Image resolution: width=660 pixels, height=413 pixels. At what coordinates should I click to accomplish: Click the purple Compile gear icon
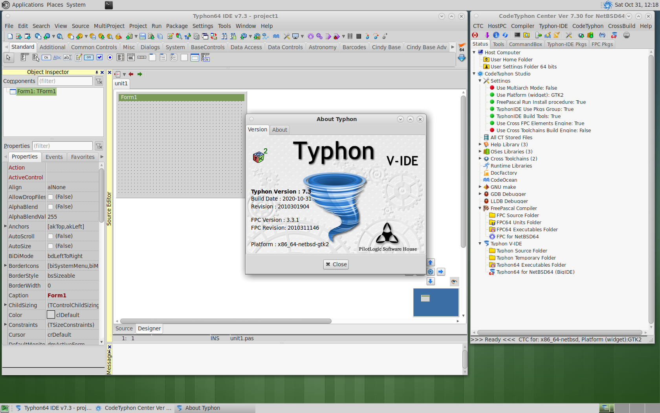click(x=310, y=36)
